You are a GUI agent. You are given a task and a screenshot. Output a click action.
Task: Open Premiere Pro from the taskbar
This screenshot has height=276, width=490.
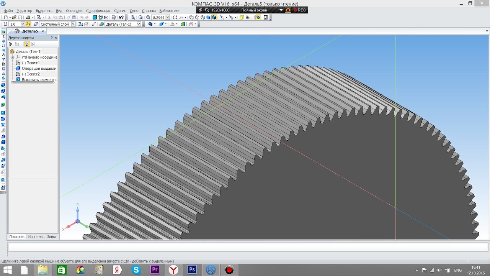tap(155, 270)
